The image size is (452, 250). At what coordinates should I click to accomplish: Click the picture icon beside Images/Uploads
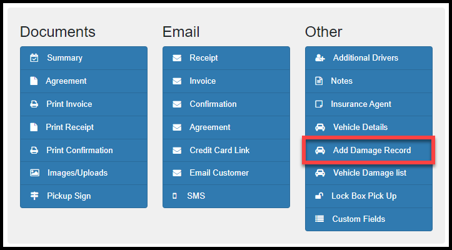tap(34, 173)
